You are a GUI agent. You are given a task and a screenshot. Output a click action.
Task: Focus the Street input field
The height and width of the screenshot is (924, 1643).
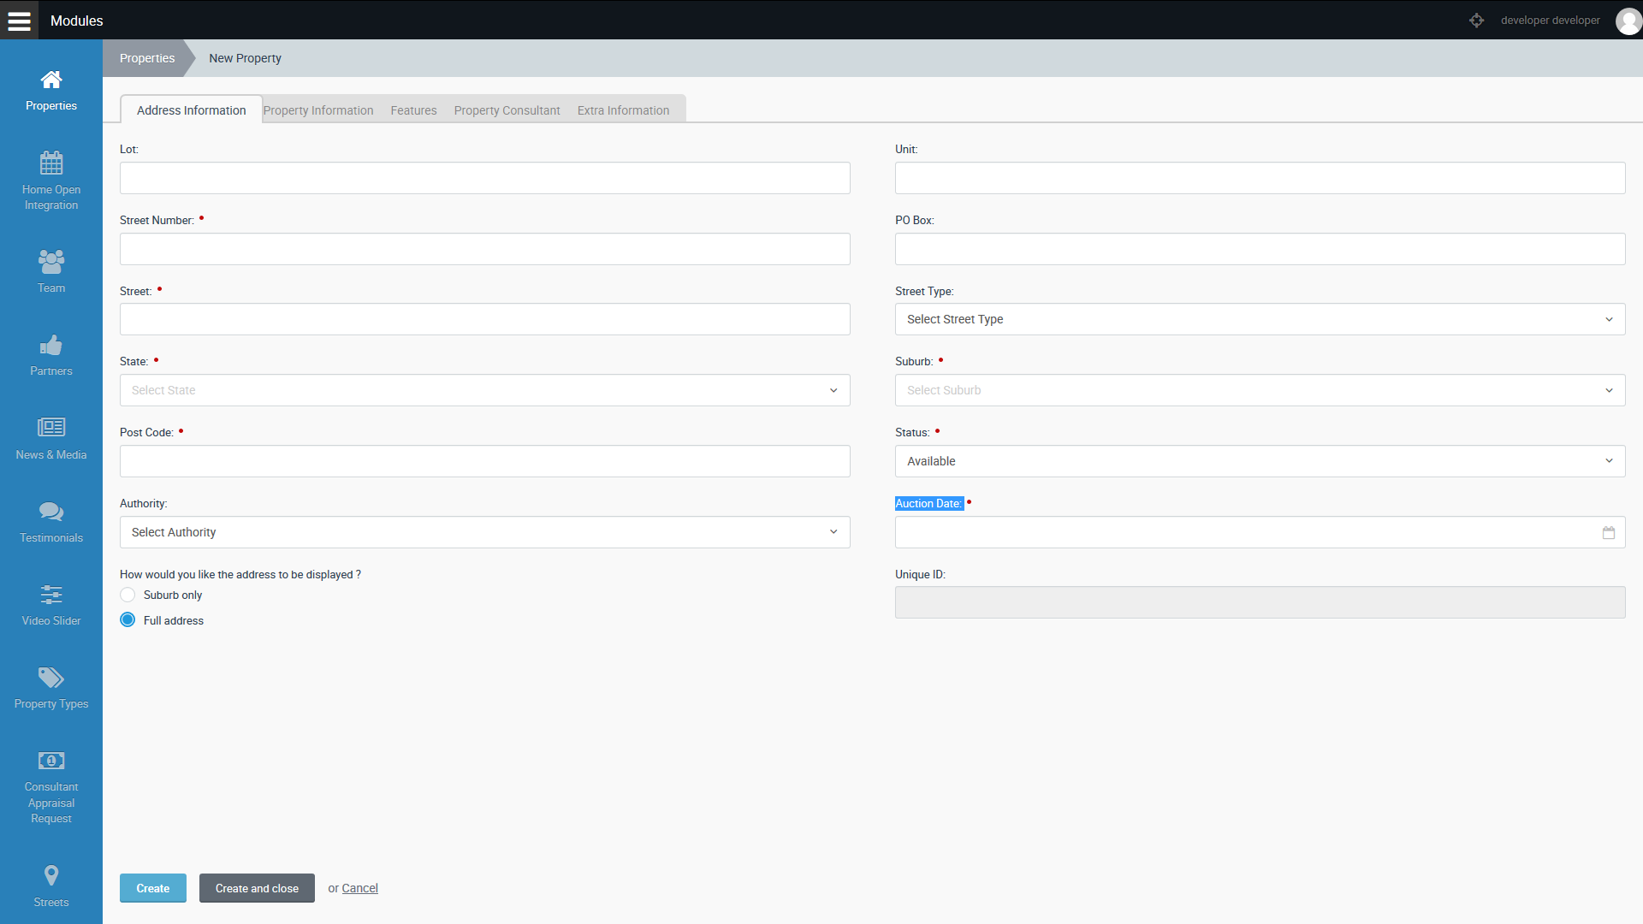click(484, 319)
